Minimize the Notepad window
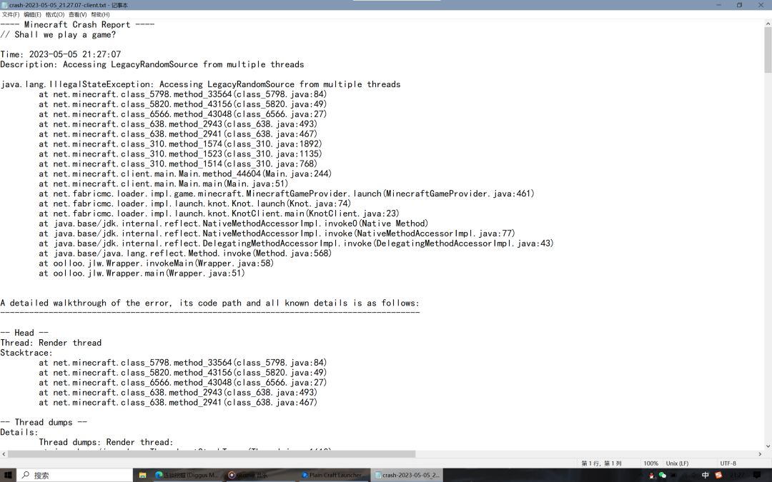This screenshot has width=772, height=482. click(x=718, y=5)
